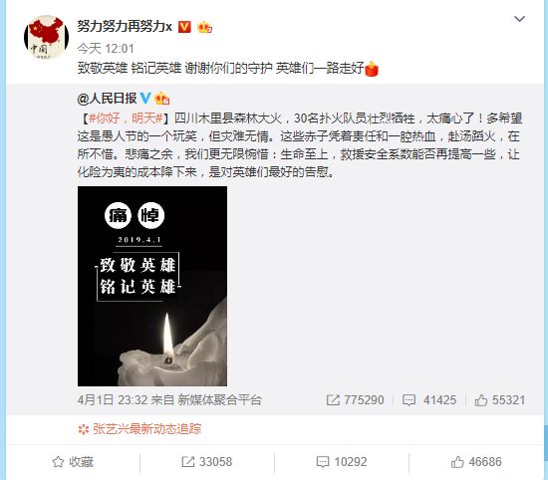Open the 努力努力再努力x username link
Screen dimensions: 548x480
tap(125, 27)
